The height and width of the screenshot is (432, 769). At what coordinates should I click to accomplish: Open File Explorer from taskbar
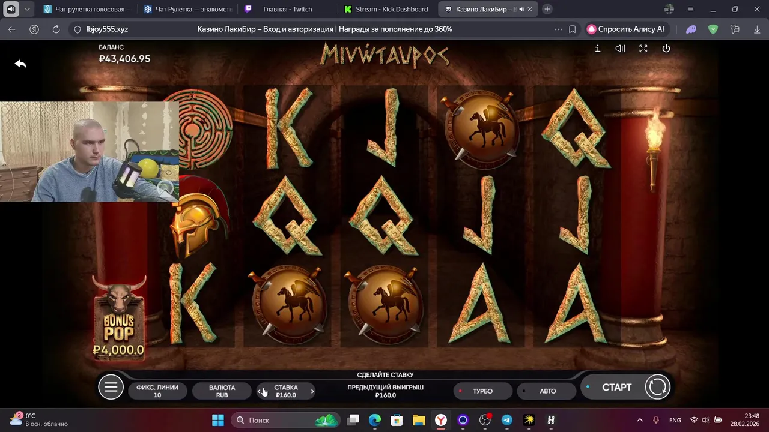point(419,420)
